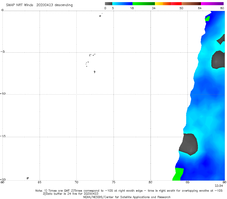
Task: Click the longitude label 70
Action: click(x=76, y=182)
